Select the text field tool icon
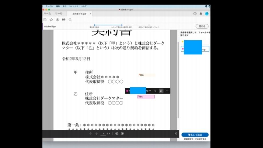263x148 pixels. [155, 91]
